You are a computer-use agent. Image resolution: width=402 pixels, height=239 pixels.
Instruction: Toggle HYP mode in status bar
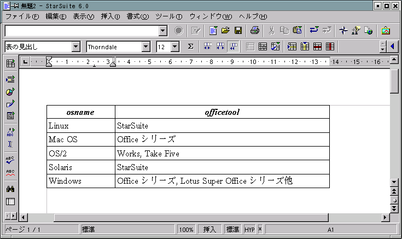(249, 229)
